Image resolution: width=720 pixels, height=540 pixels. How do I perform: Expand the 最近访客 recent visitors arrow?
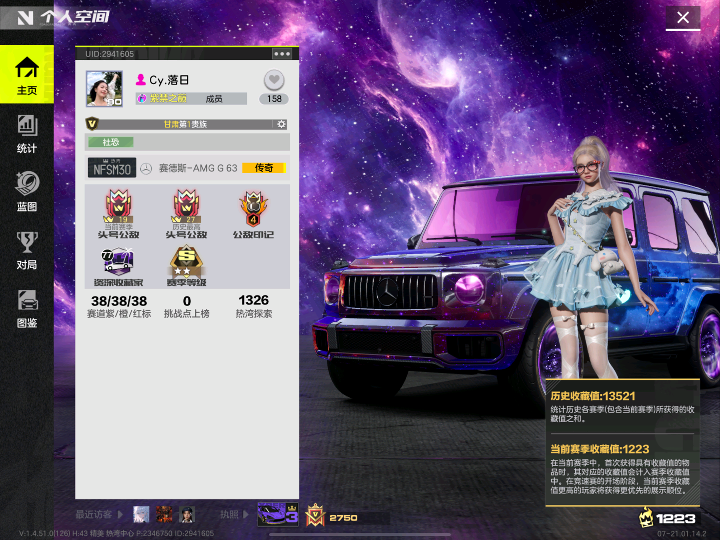coord(120,514)
